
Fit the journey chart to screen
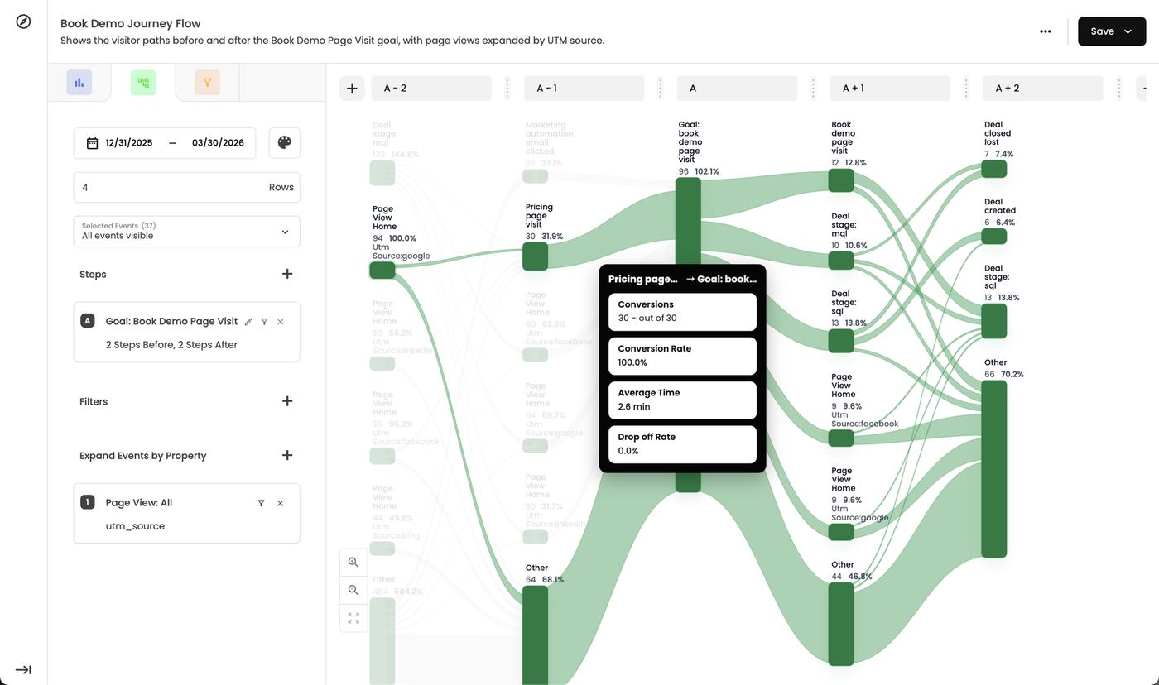353,618
